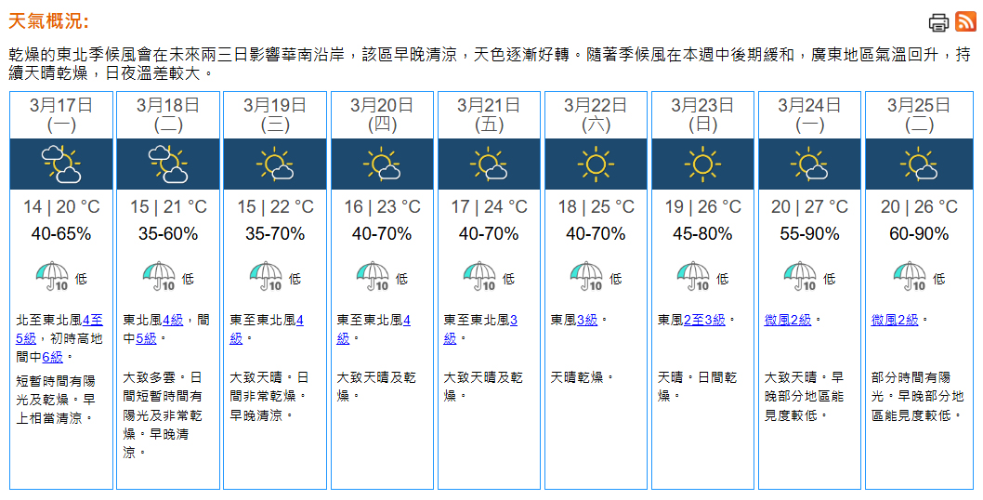
Task: Click the 3月24日 (一) date header
Action: (x=809, y=114)
